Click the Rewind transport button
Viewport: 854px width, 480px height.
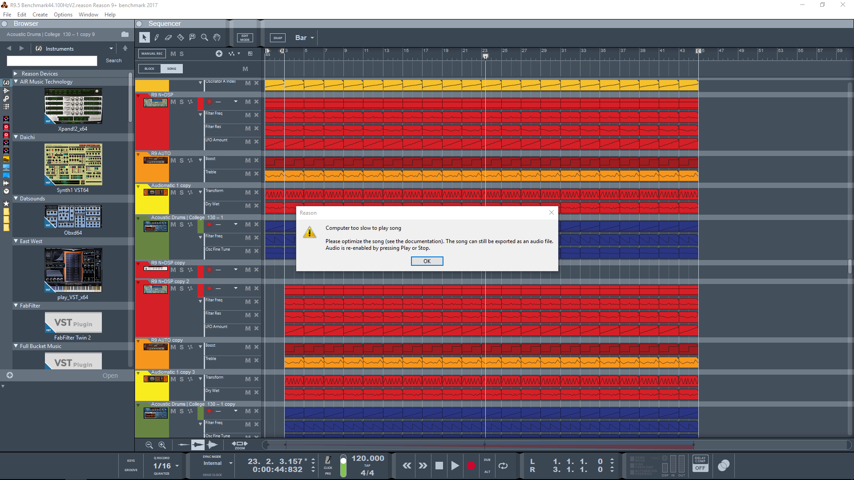coord(407,465)
